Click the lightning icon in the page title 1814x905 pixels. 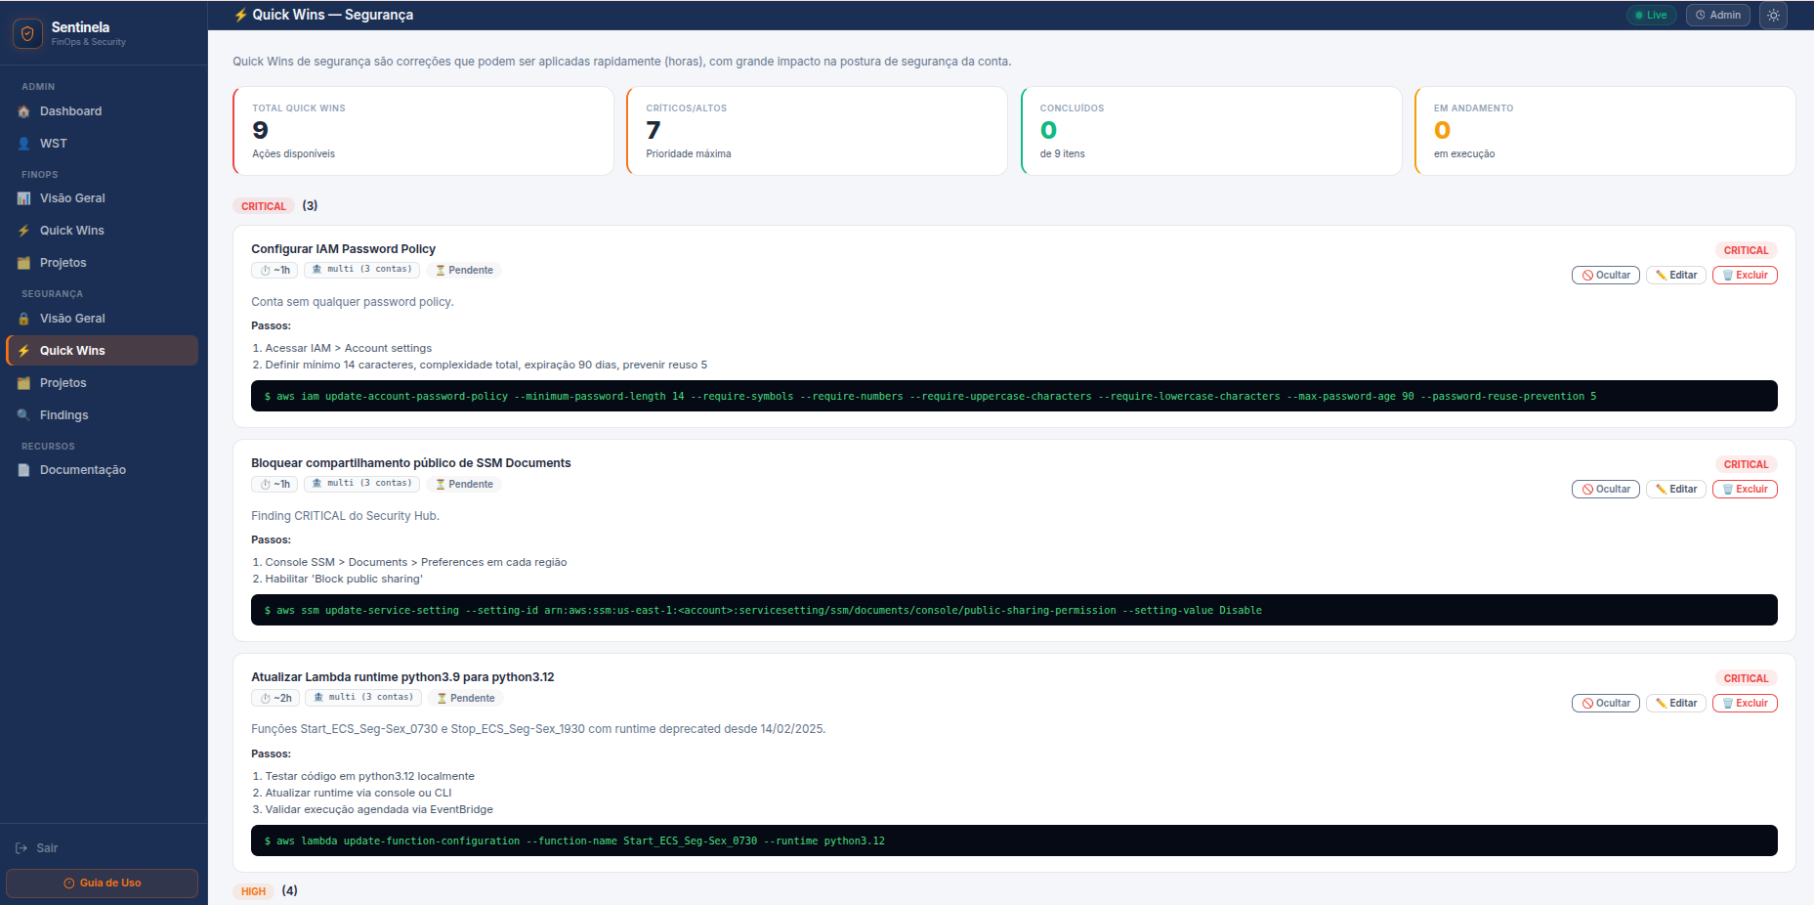pos(240,15)
